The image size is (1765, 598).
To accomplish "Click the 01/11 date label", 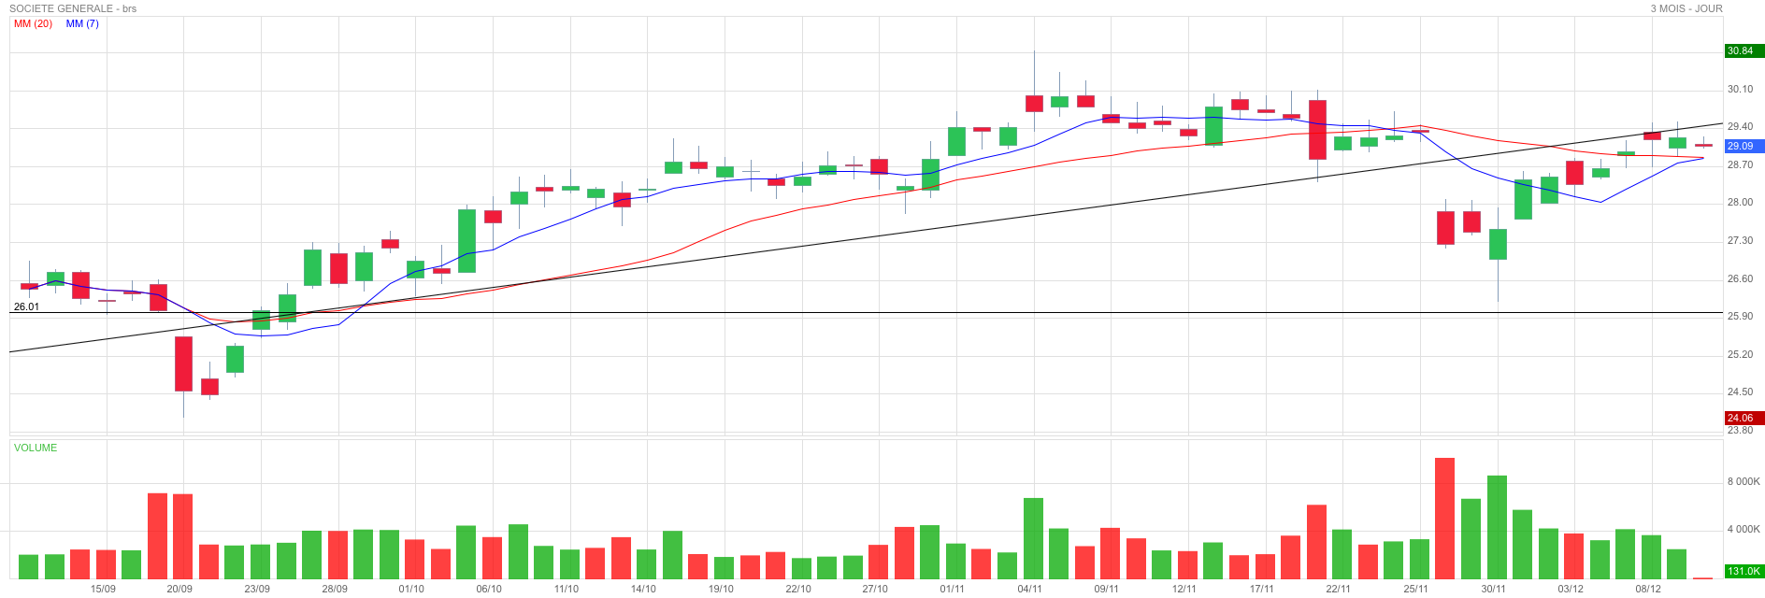I will tap(953, 589).
